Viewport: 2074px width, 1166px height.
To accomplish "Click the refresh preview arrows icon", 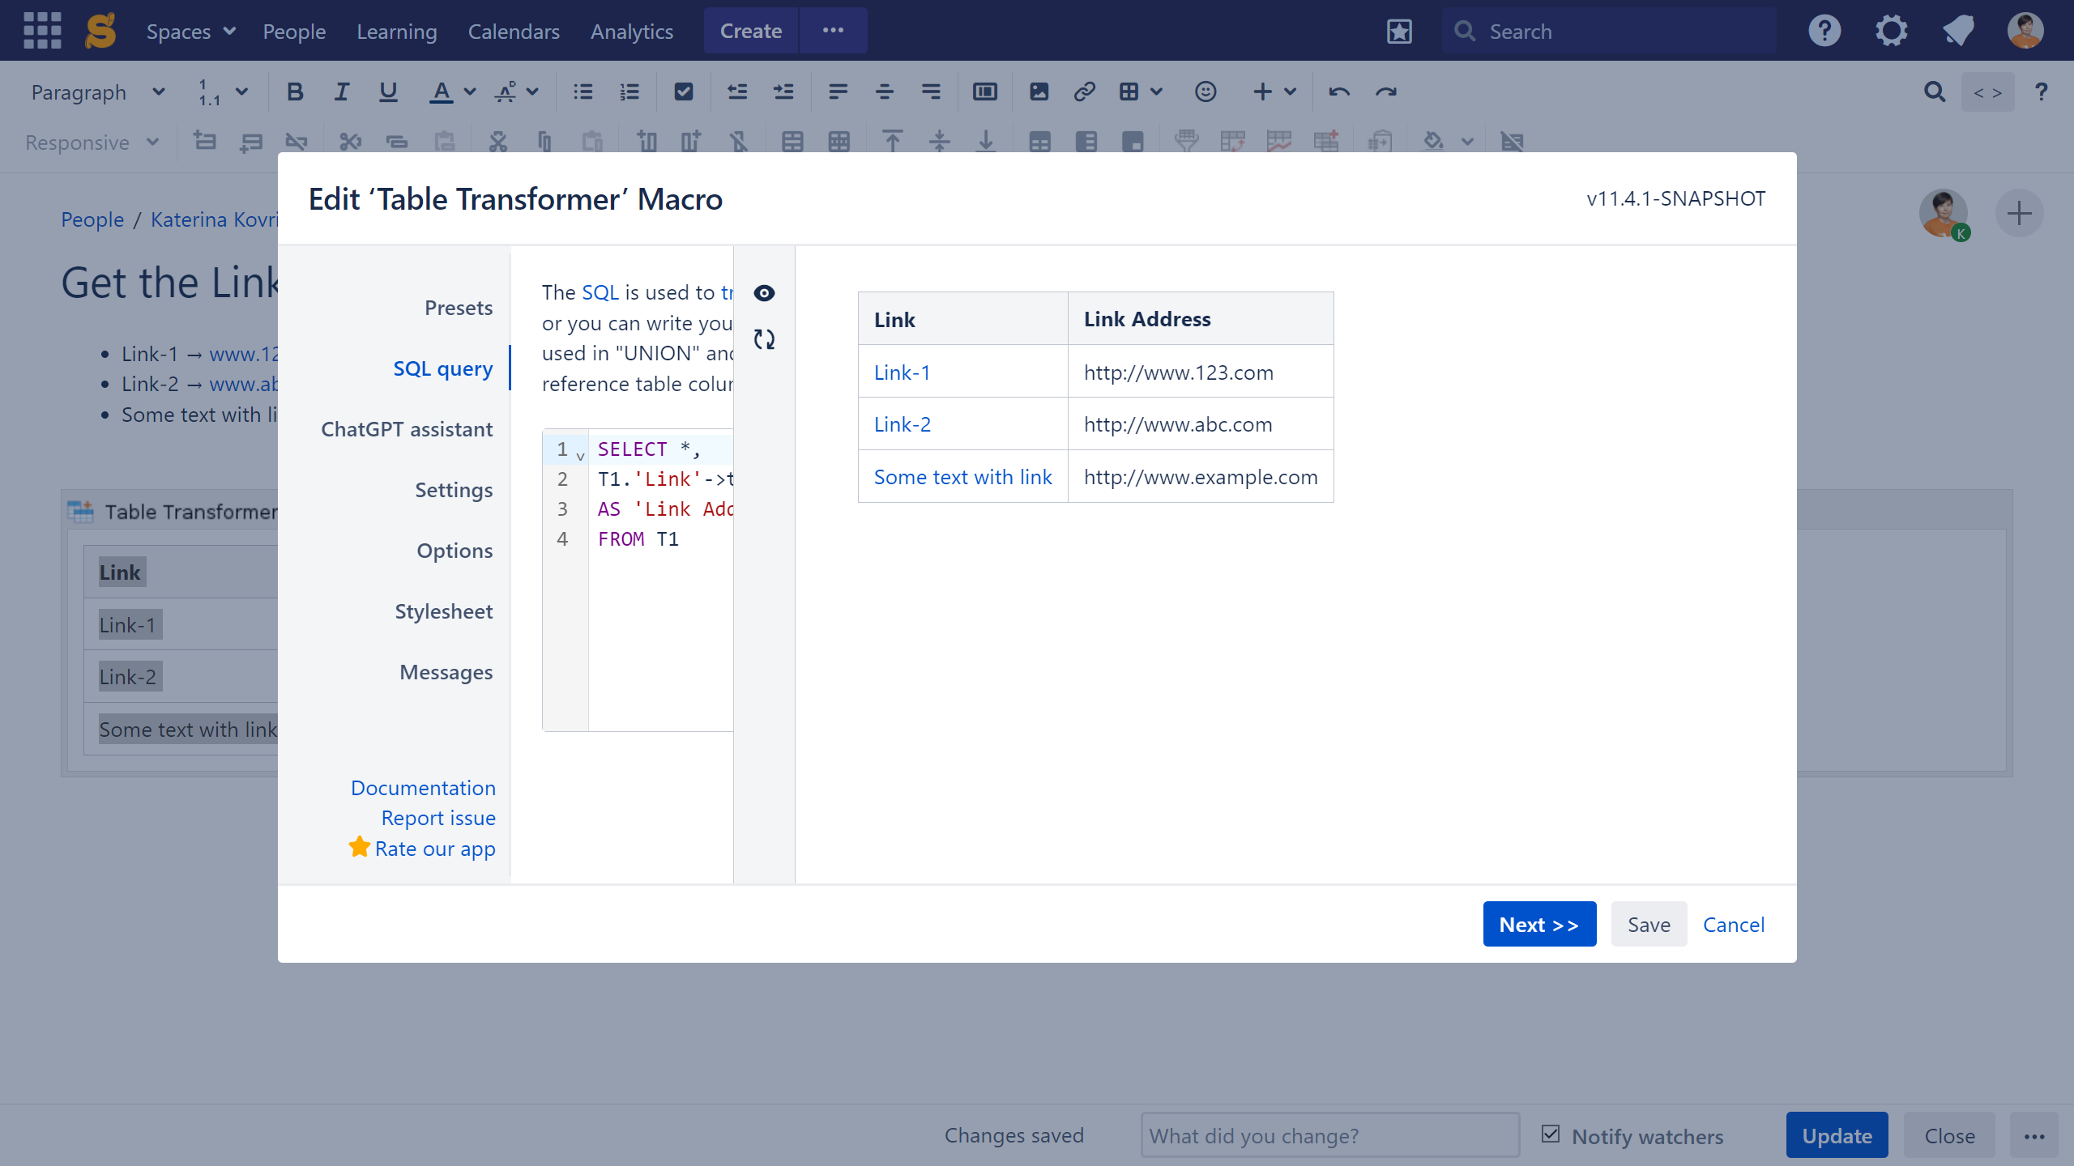I will pyautogui.click(x=764, y=339).
